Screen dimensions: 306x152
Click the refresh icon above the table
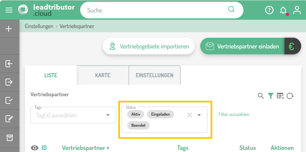pos(290,96)
